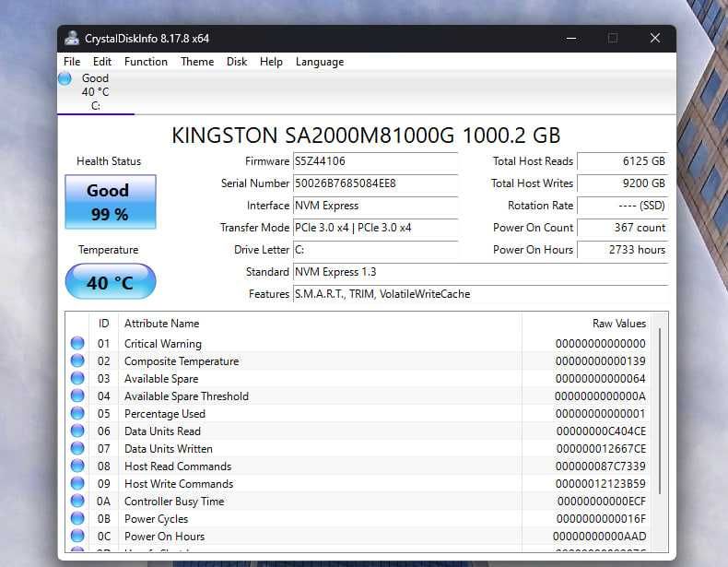Screen dimensions: 728x567
Task: Click the status orb for Critical Warning row
Action: pos(77,343)
